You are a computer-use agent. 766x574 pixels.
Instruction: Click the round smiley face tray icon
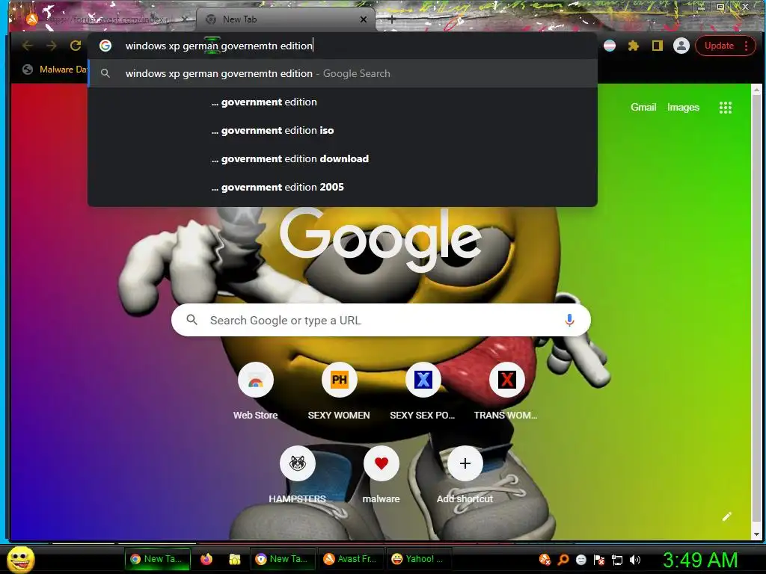pyautogui.click(x=580, y=559)
